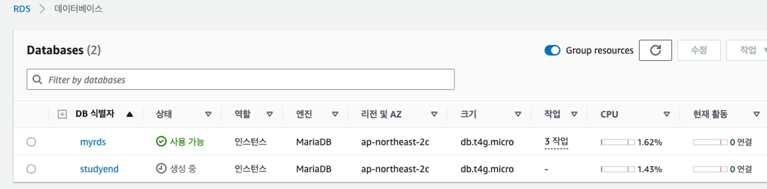Click the clock creating status icon for studyend
The image size is (767, 189).
pyautogui.click(x=161, y=168)
